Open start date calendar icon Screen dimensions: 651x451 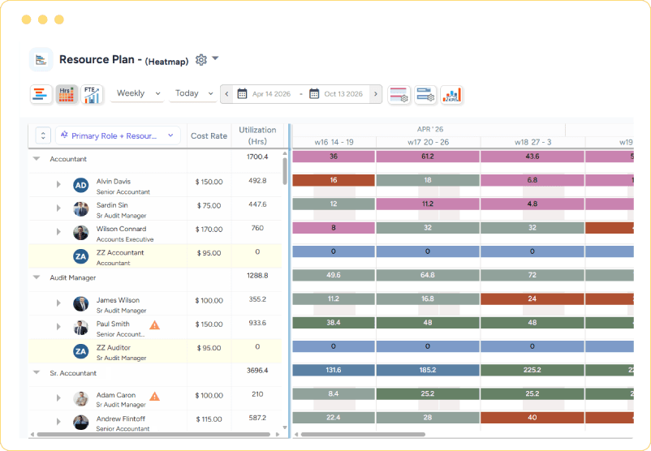click(242, 94)
